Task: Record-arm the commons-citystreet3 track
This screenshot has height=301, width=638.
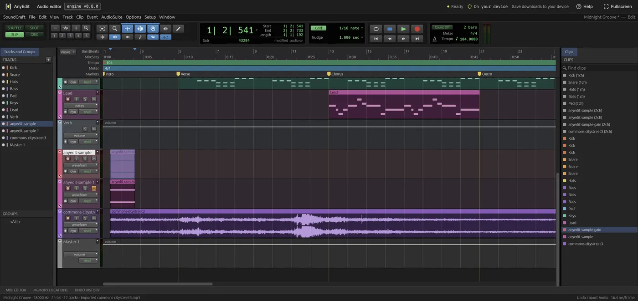Action: 68,218
